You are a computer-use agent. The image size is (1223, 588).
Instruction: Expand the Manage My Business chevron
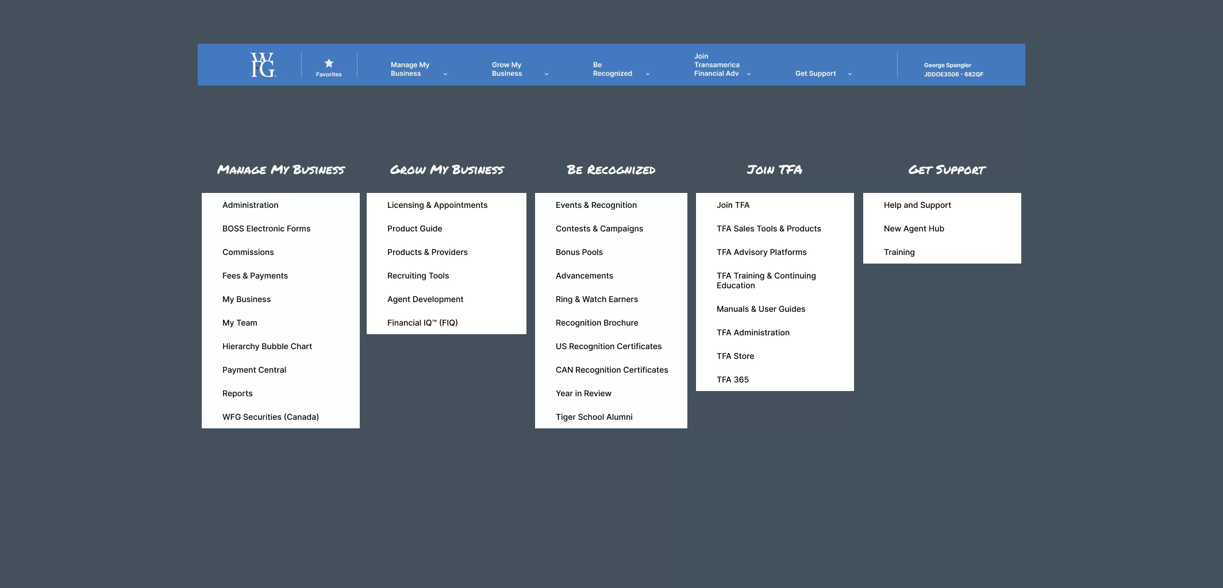(445, 74)
